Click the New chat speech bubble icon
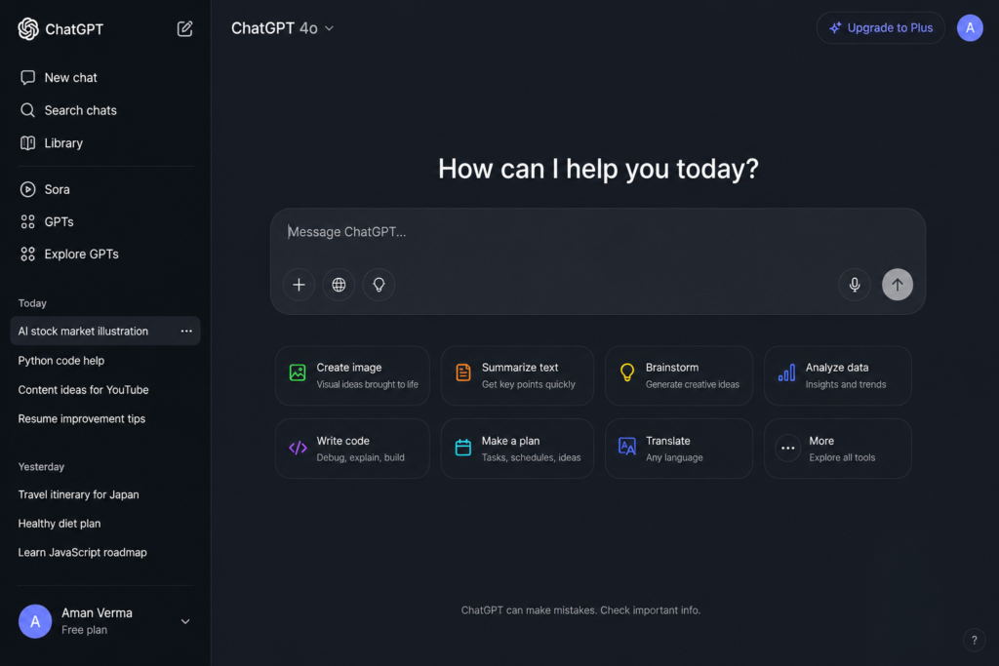 pos(27,78)
